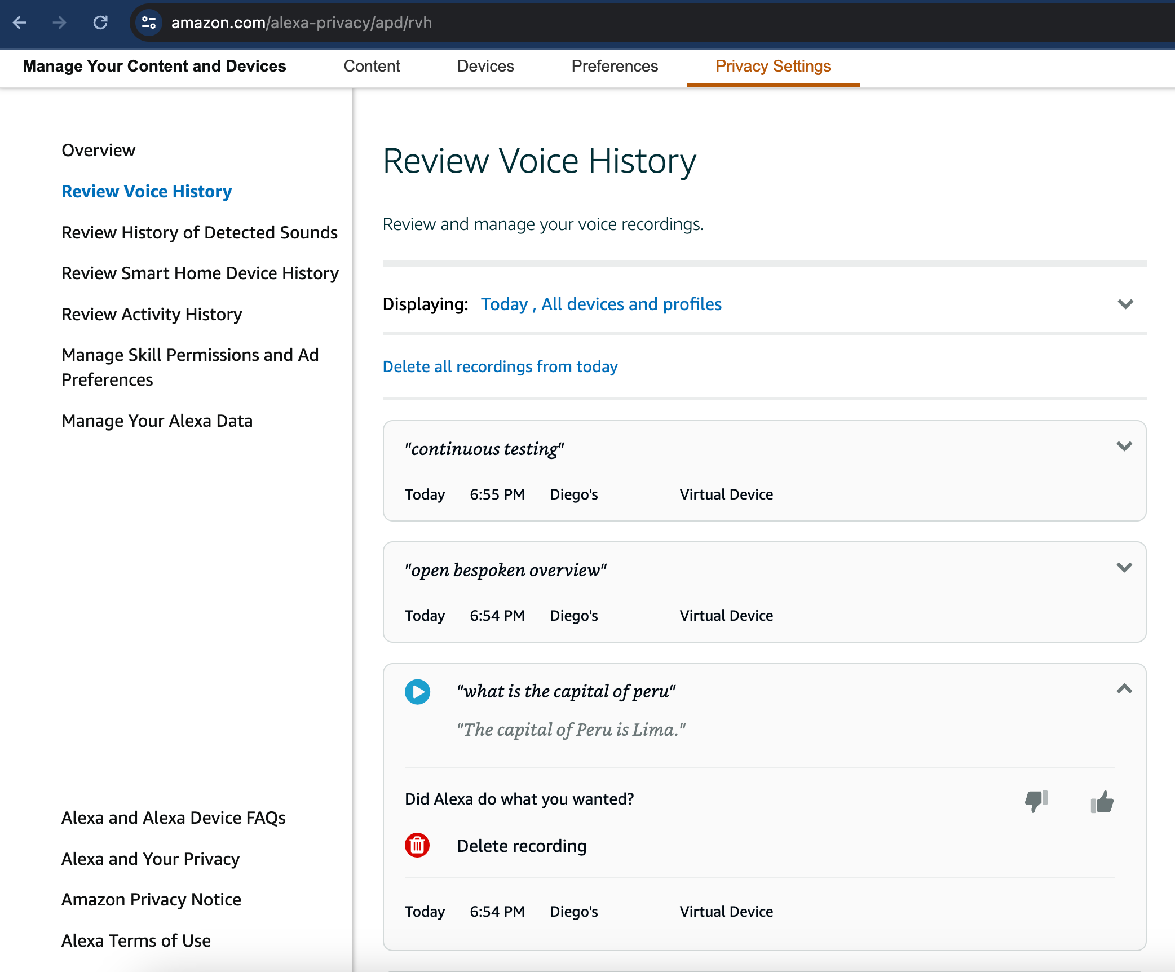Click Delete all recordings from today
This screenshot has width=1175, height=972.
(x=500, y=366)
